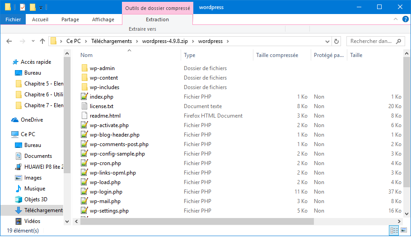The height and width of the screenshot is (237, 411).
Task: Select the wp-config-sample.php file icon
Action: 84,153
